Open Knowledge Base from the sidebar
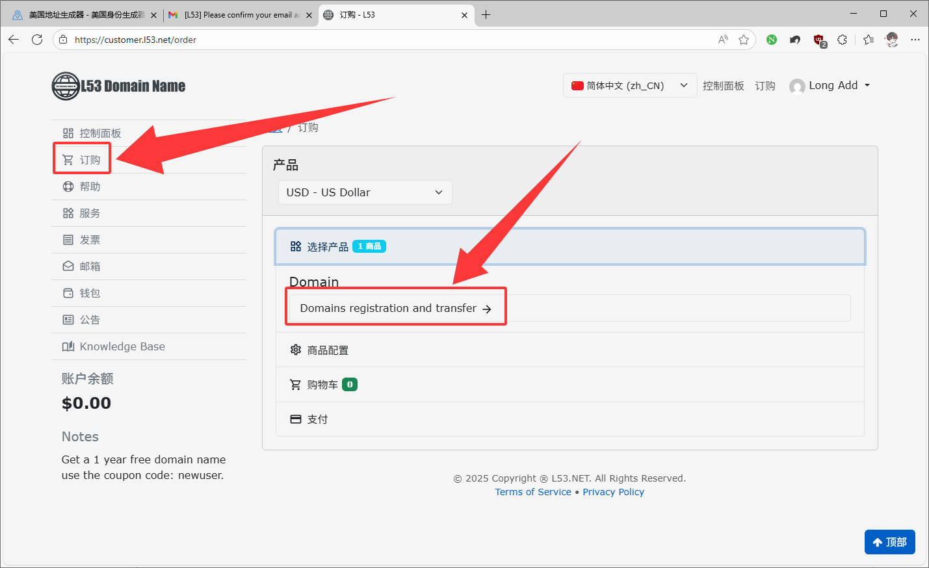Viewport: 929px width, 568px height. pos(122,346)
